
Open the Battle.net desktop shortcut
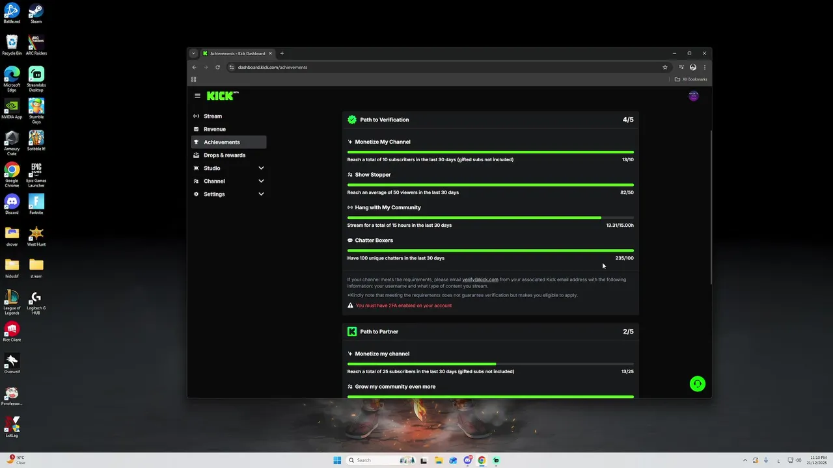click(12, 13)
